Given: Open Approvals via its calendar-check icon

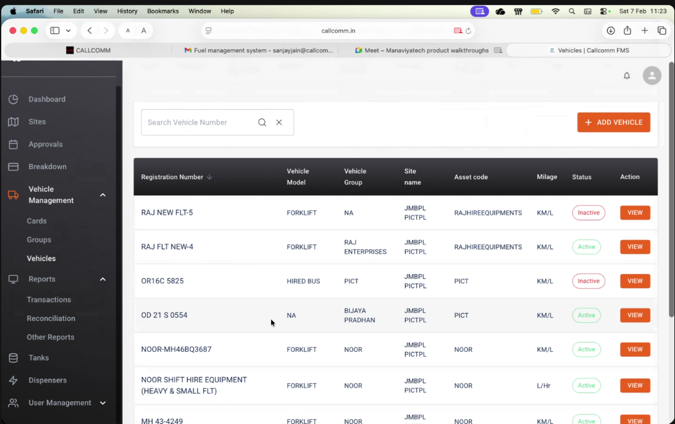Looking at the screenshot, I should click(x=14, y=144).
